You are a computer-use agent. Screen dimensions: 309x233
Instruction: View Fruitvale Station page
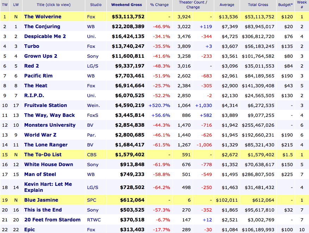click(x=45, y=105)
